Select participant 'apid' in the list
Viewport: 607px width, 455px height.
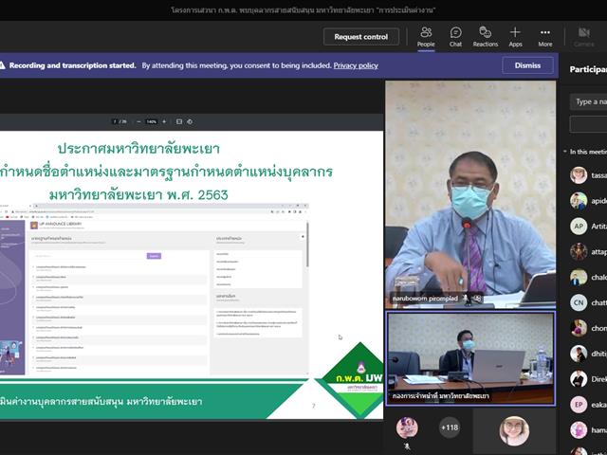point(588,201)
